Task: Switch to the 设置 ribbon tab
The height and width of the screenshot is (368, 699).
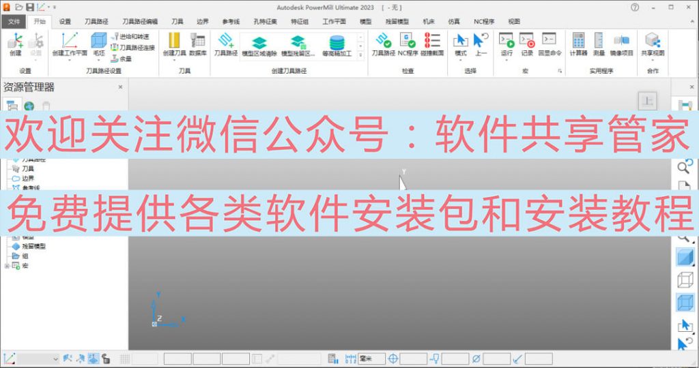Action: tap(65, 21)
